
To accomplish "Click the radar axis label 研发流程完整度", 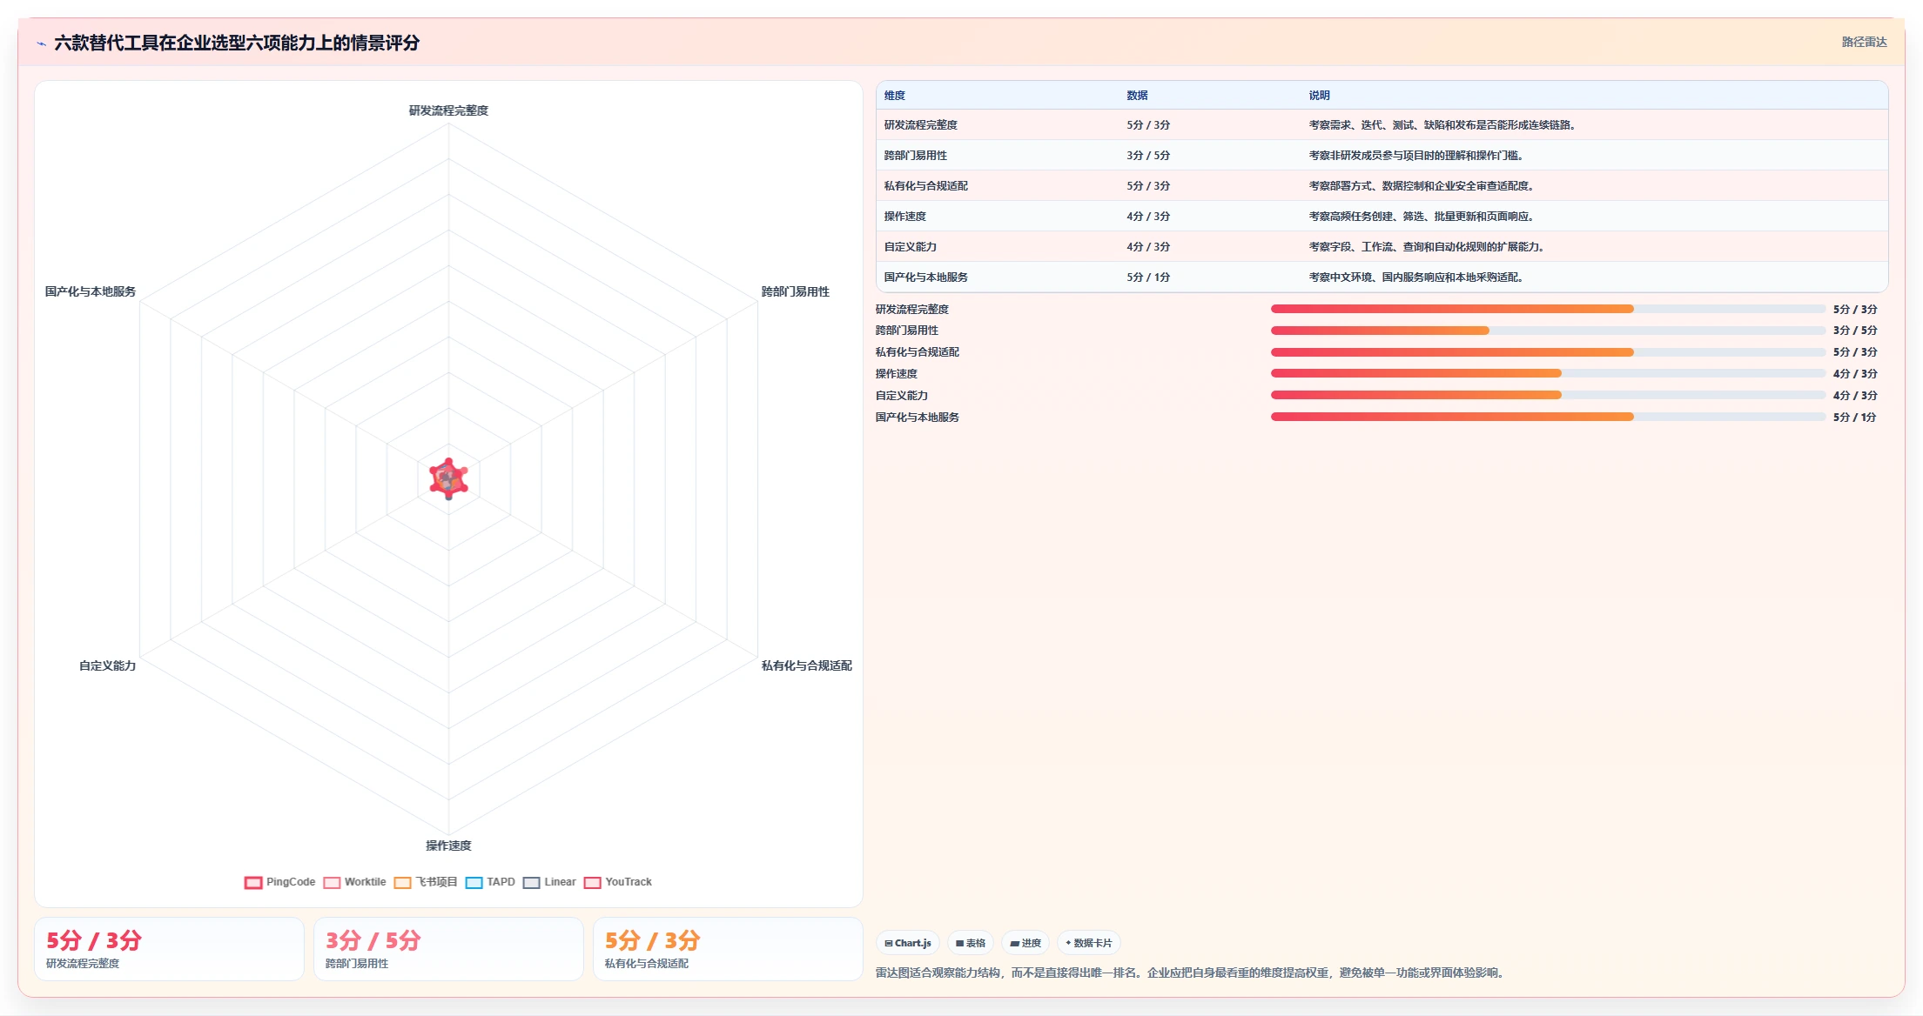I will click(448, 110).
